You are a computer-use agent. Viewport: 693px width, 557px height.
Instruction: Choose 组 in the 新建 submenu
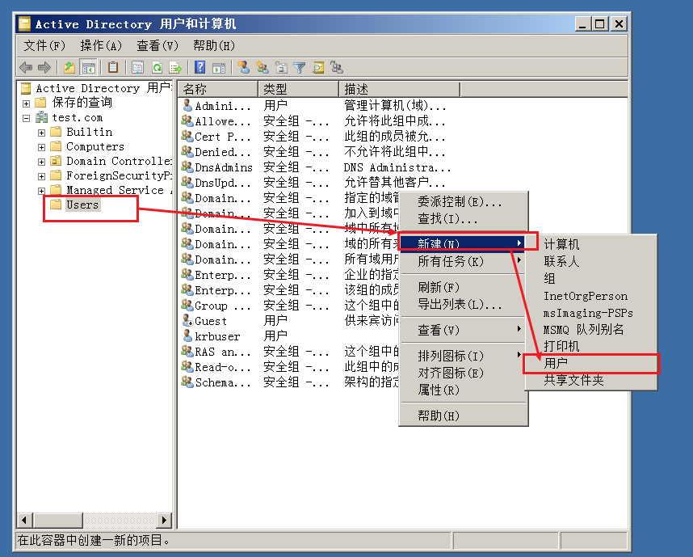(591, 278)
